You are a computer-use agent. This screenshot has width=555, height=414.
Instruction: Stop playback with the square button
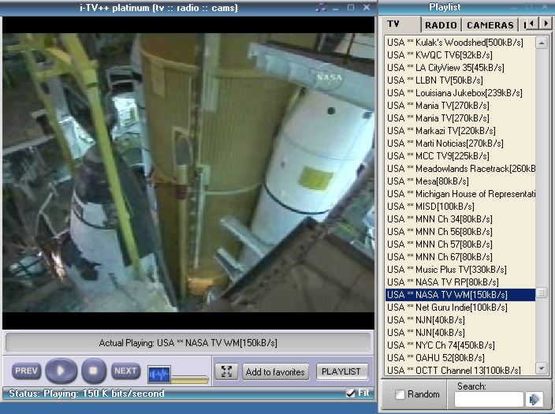(94, 371)
